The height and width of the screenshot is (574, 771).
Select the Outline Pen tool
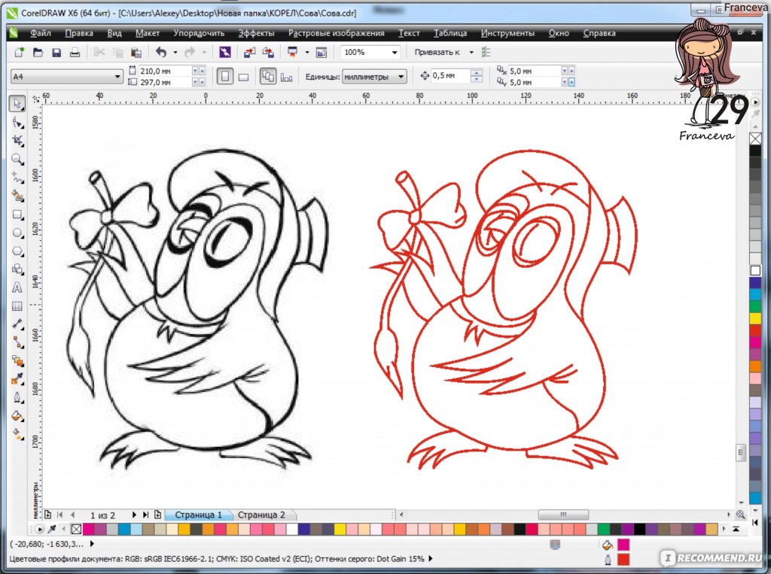[x=18, y=397]
